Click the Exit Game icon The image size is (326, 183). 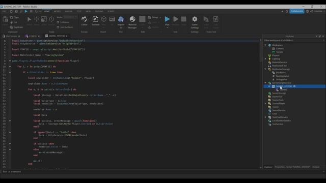[x=216, y=19]
